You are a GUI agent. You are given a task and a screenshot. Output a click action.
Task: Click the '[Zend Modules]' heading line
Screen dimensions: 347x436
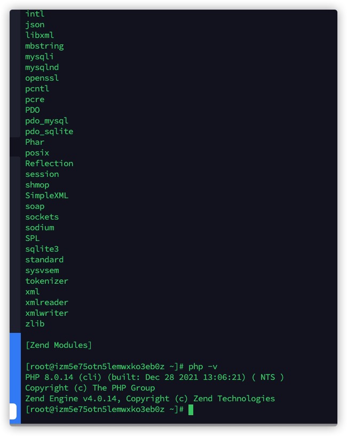pyautogui.click(x=59, y=345)
